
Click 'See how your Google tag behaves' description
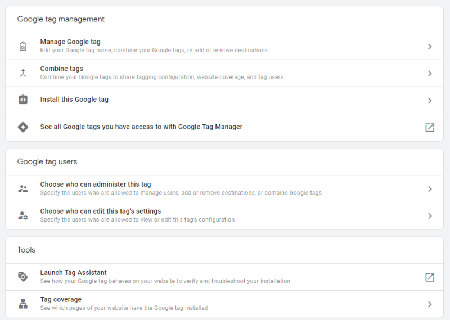165,281
